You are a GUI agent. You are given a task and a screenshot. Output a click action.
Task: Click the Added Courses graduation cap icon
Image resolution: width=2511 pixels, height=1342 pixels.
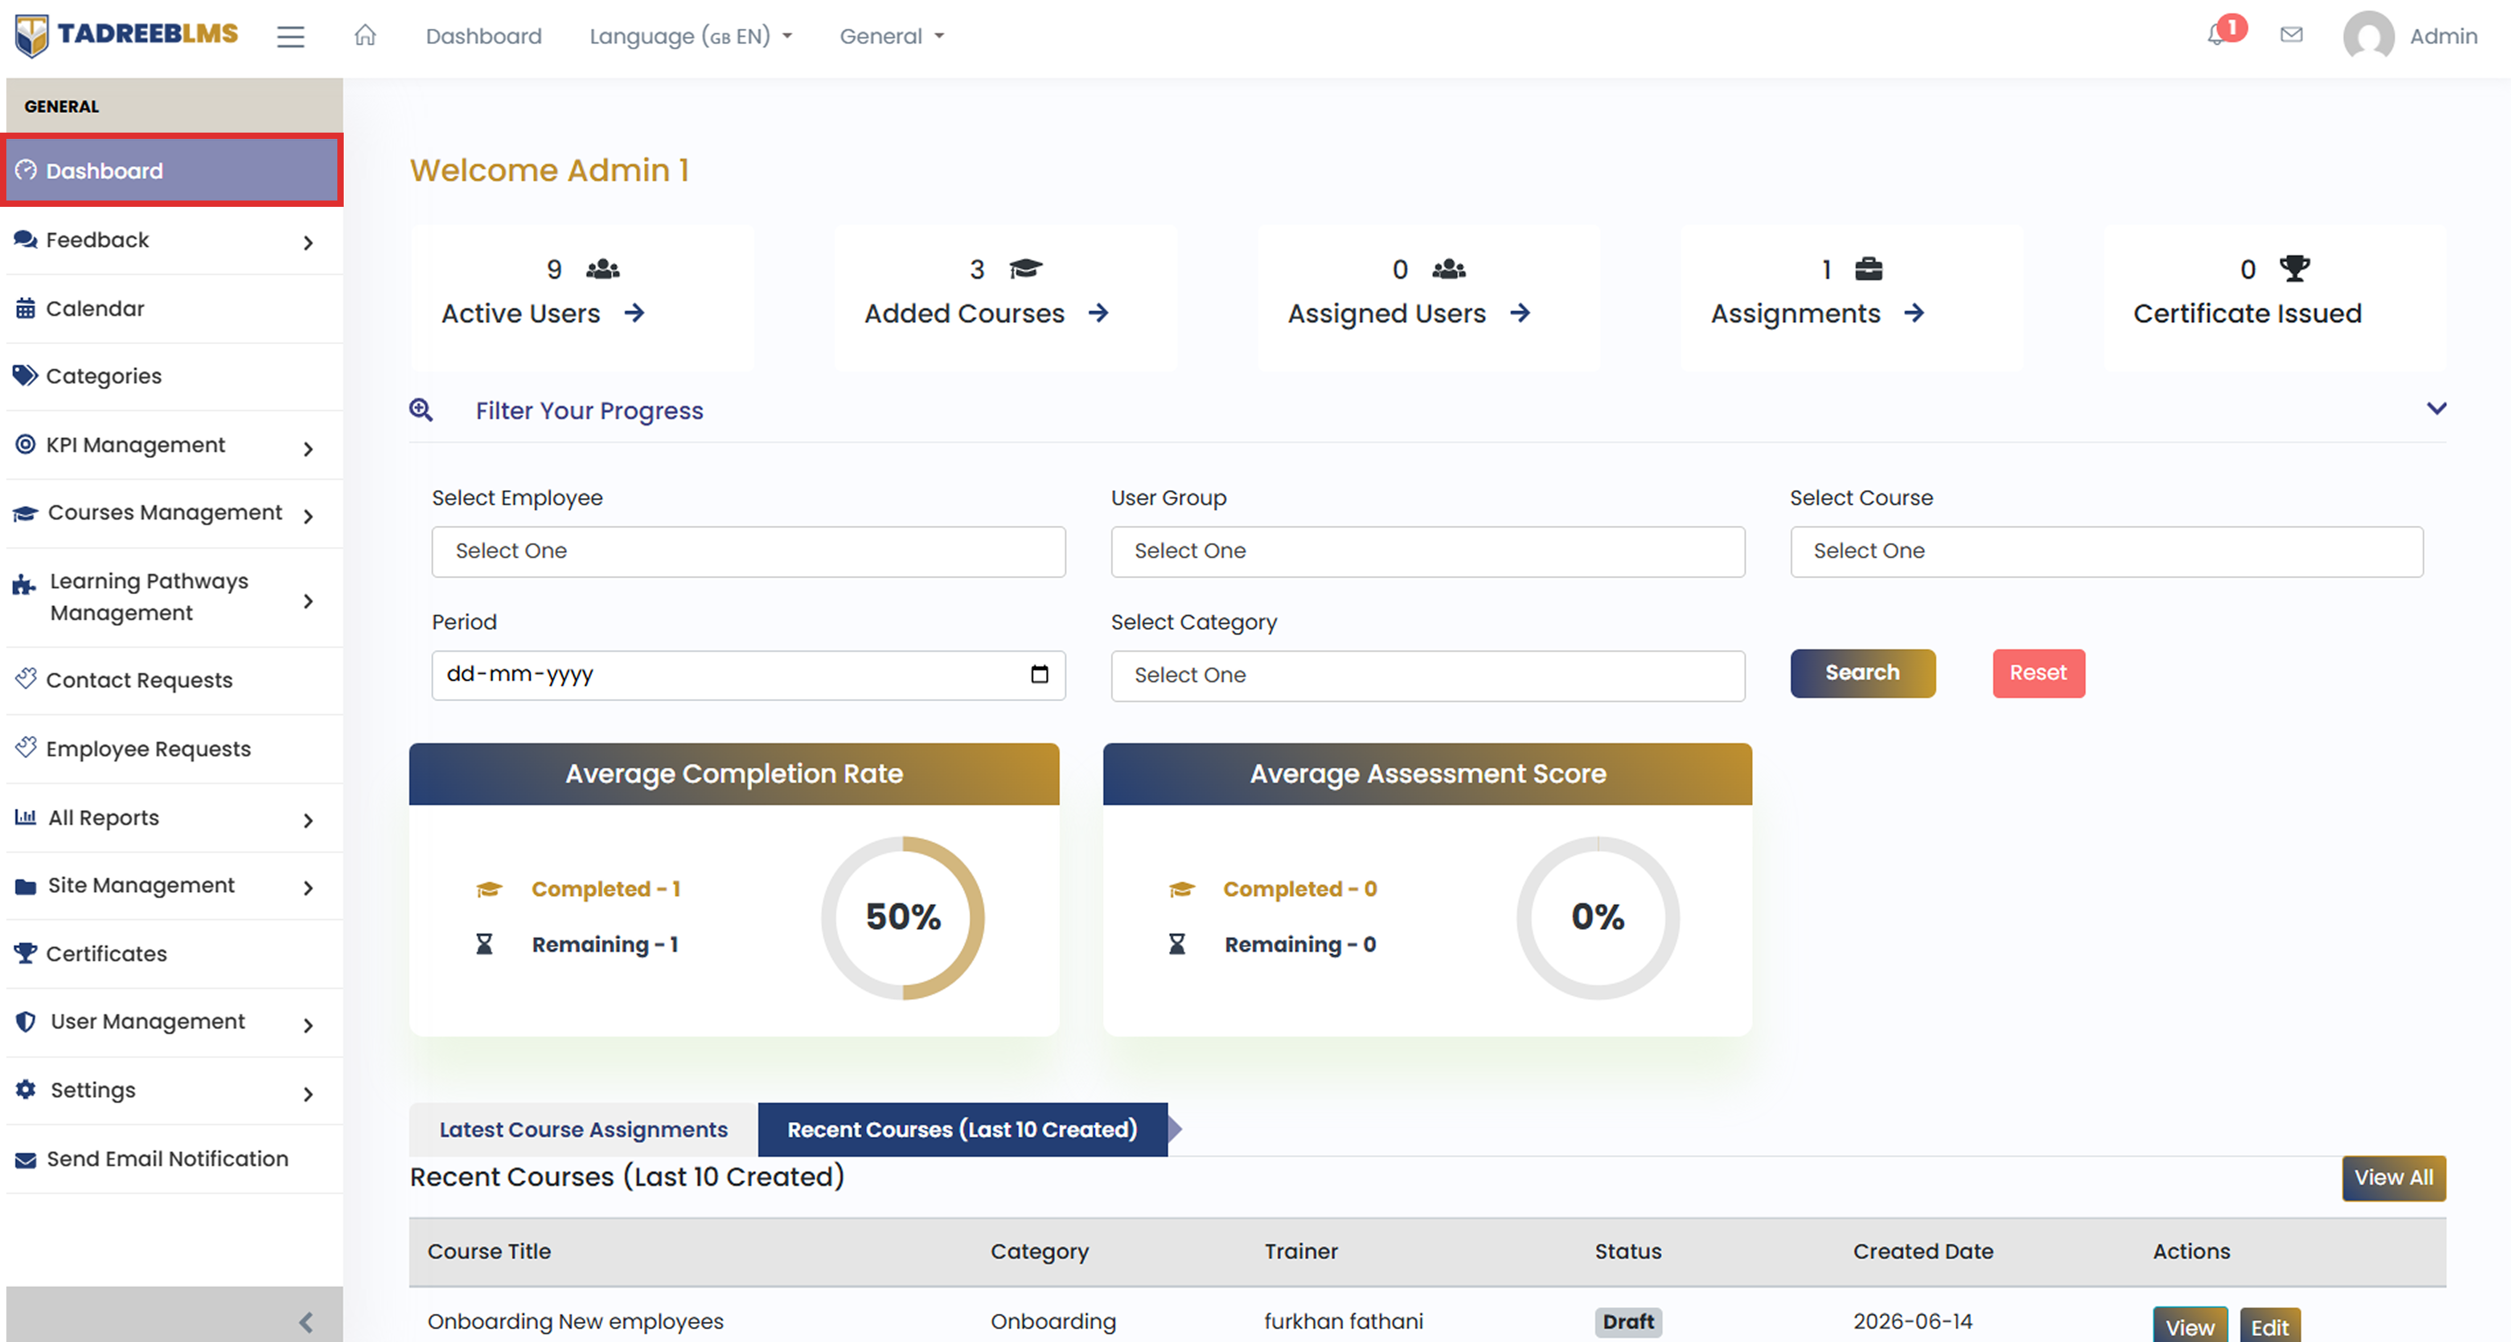click(x=1025, y=269)
